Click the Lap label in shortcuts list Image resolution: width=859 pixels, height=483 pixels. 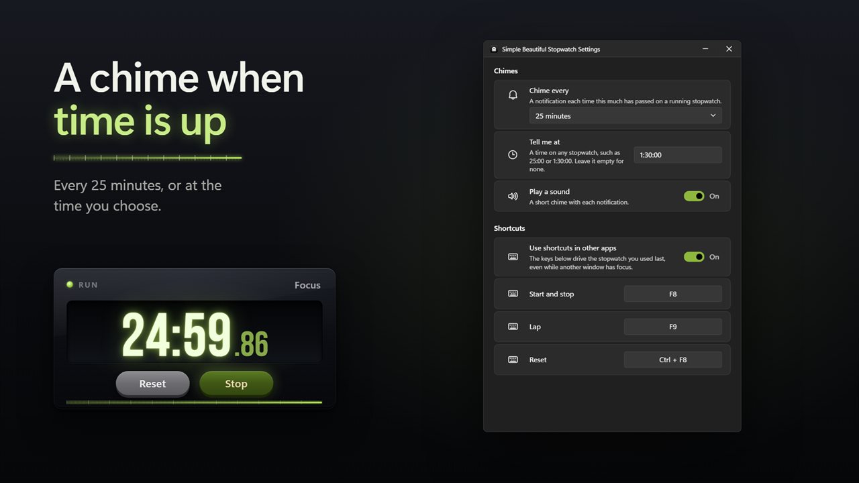(535, 327)
